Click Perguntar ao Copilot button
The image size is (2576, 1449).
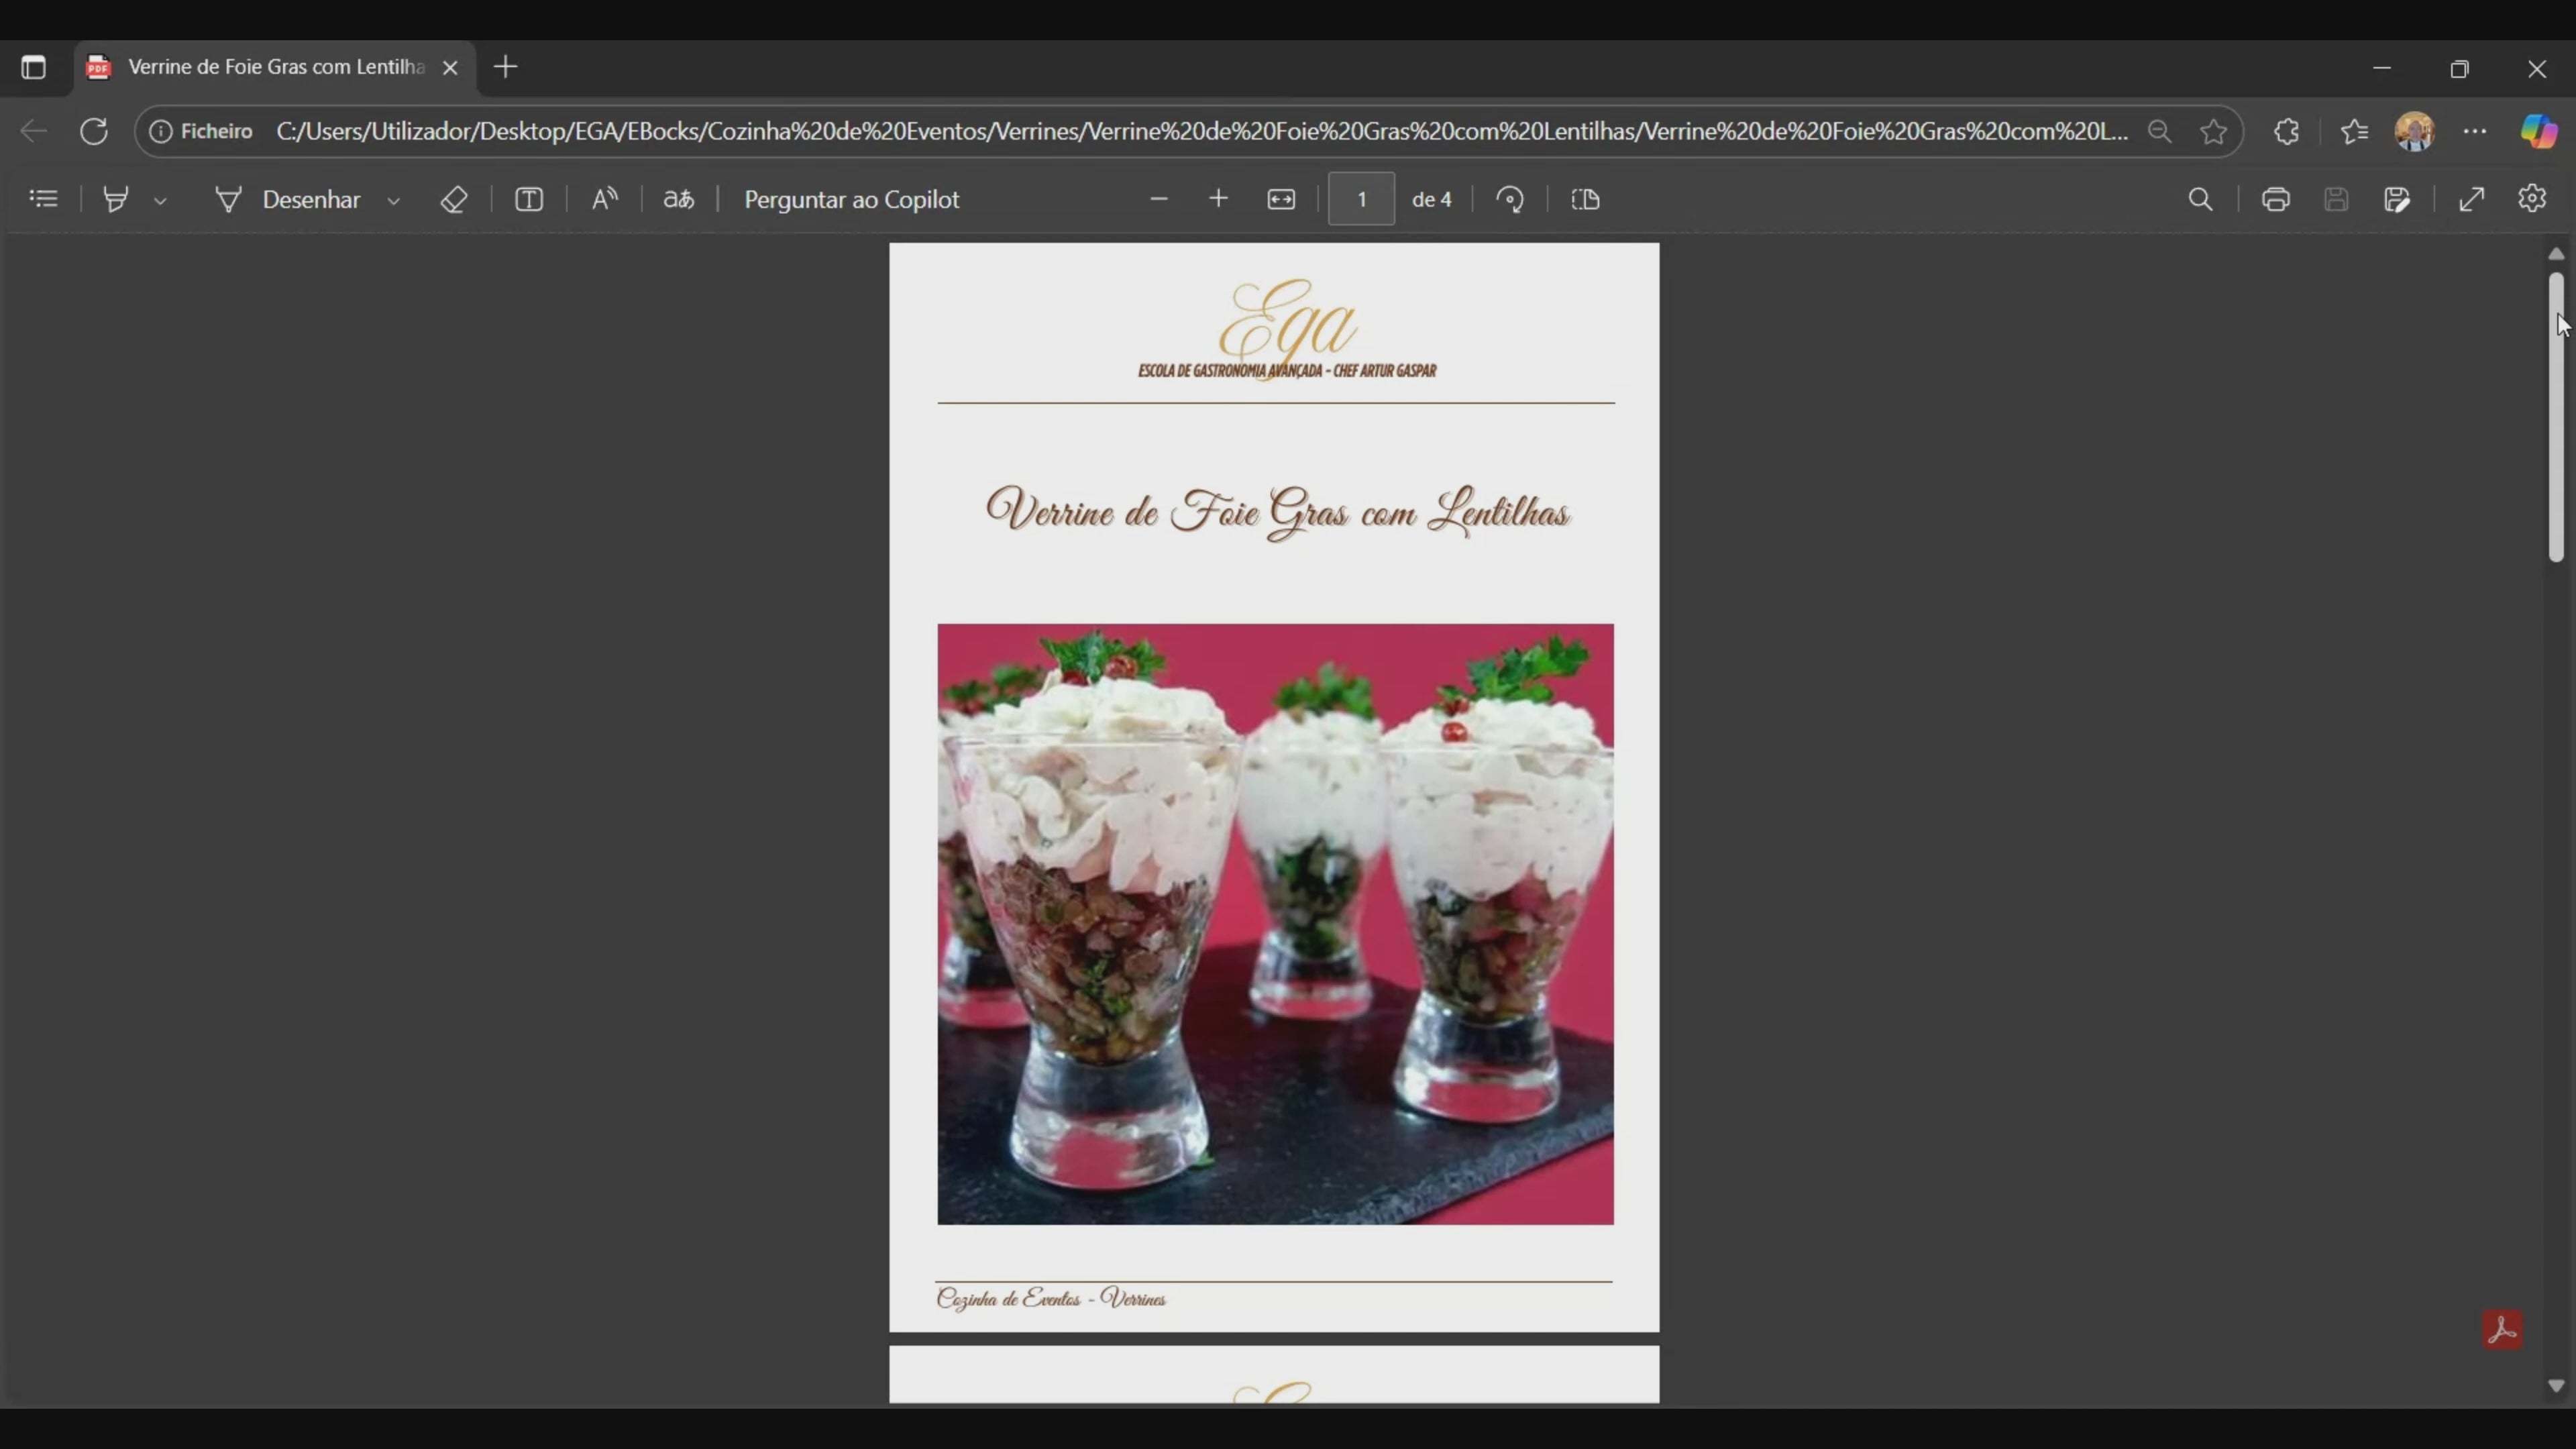(x=851, y=199)
